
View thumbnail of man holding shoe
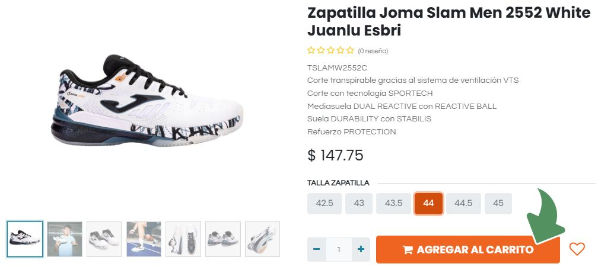pos(65,239)
